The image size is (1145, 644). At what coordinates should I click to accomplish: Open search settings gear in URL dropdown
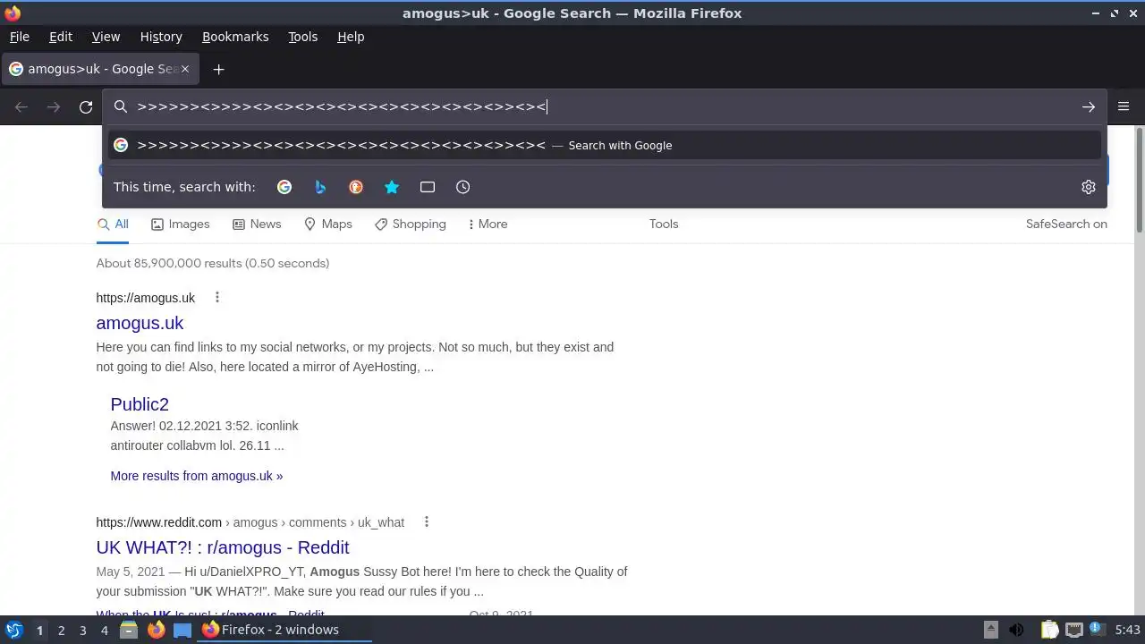pyautogui.click(x=1089, y=187)
